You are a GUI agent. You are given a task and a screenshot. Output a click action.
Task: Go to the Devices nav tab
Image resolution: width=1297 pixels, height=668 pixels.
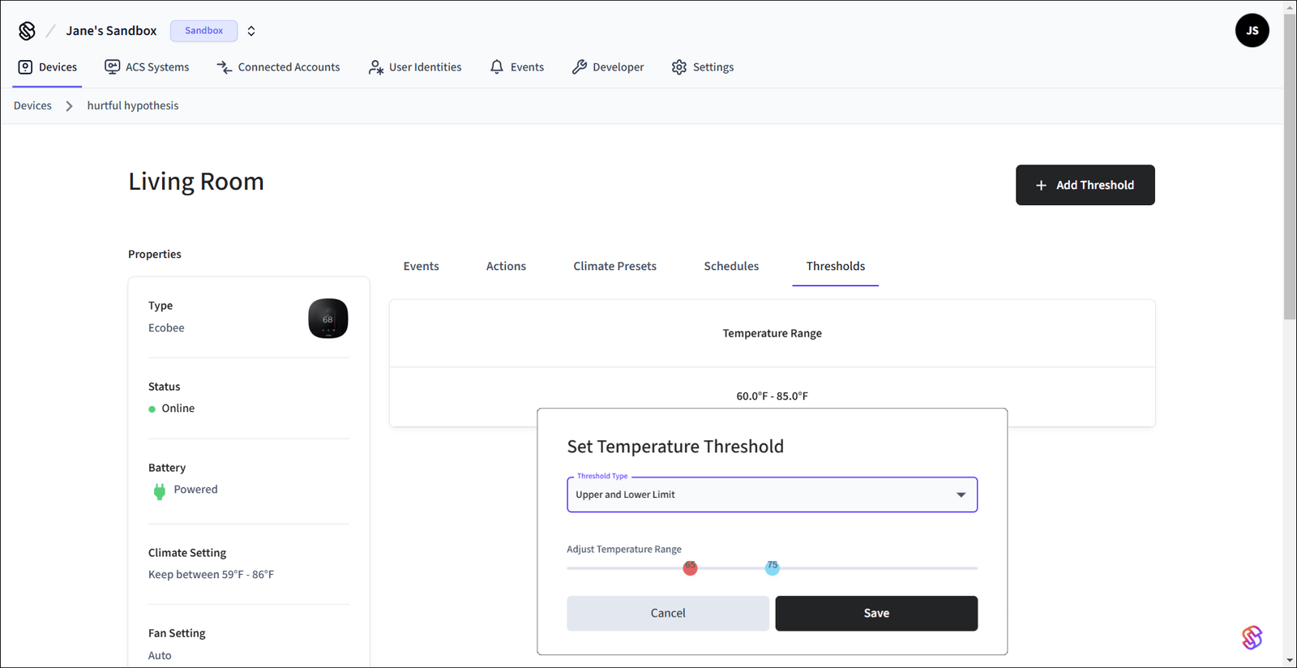[48, 67]
